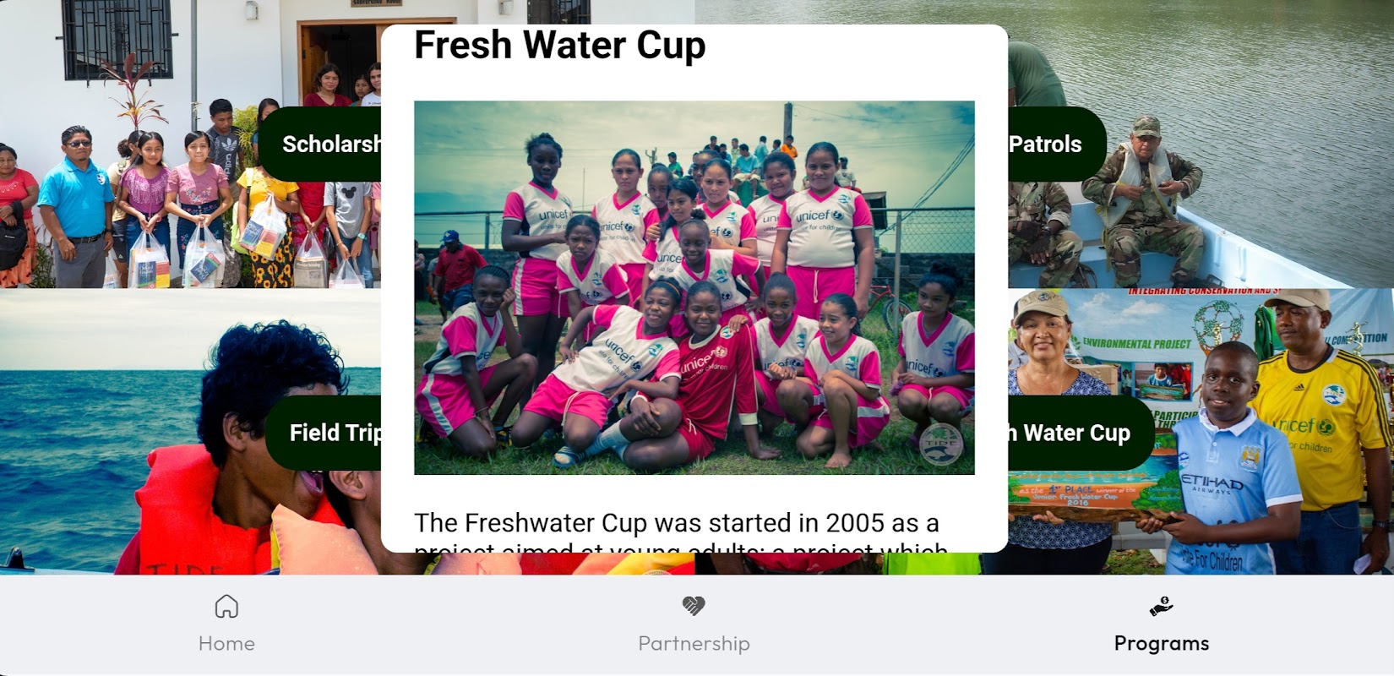Tap the Programs hand-with-coin icon
Screen dimensions: 1394x676
(x=1162, y=606)
